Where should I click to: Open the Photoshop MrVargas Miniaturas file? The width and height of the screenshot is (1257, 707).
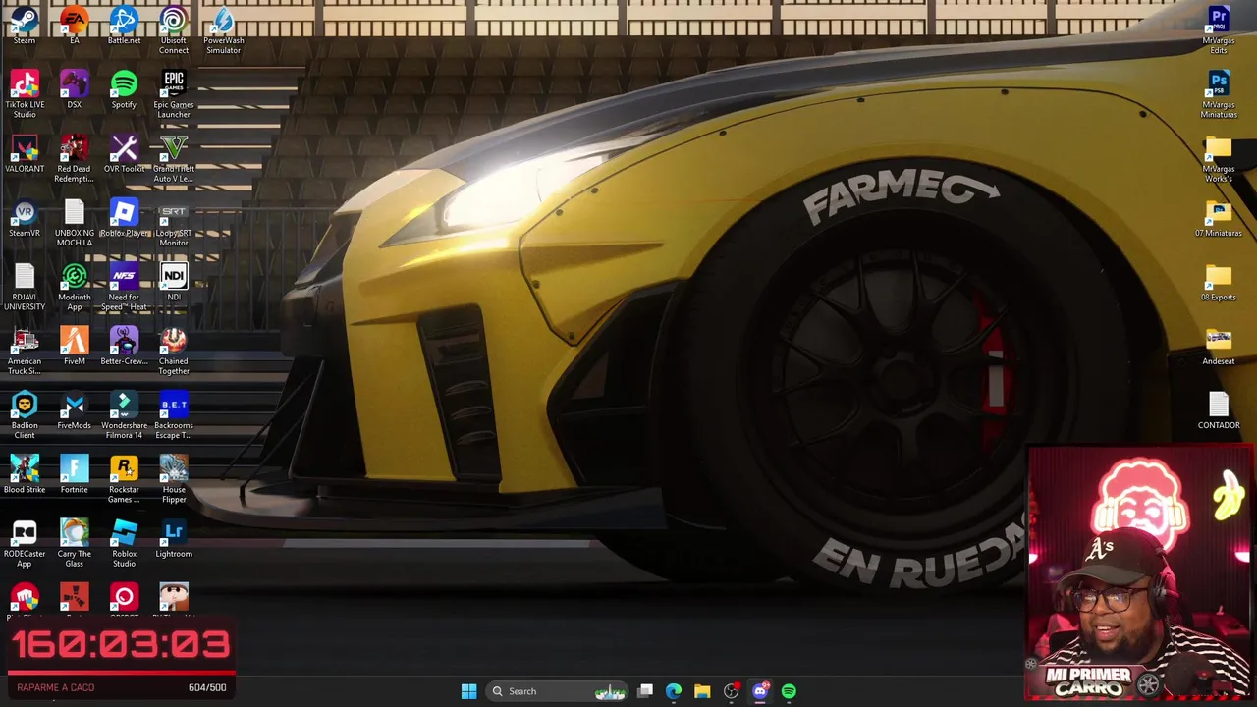[1219, 94]
